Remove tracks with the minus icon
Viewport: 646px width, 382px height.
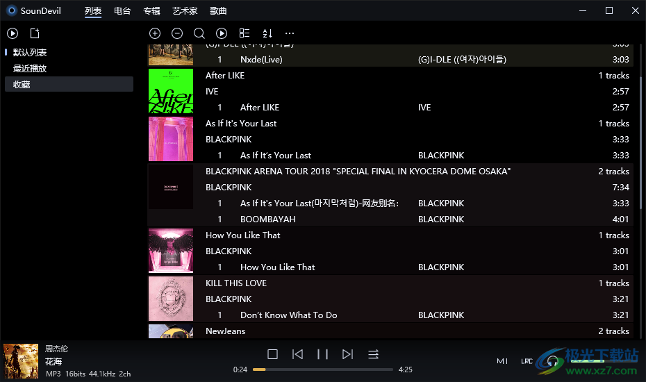(177, 33)
